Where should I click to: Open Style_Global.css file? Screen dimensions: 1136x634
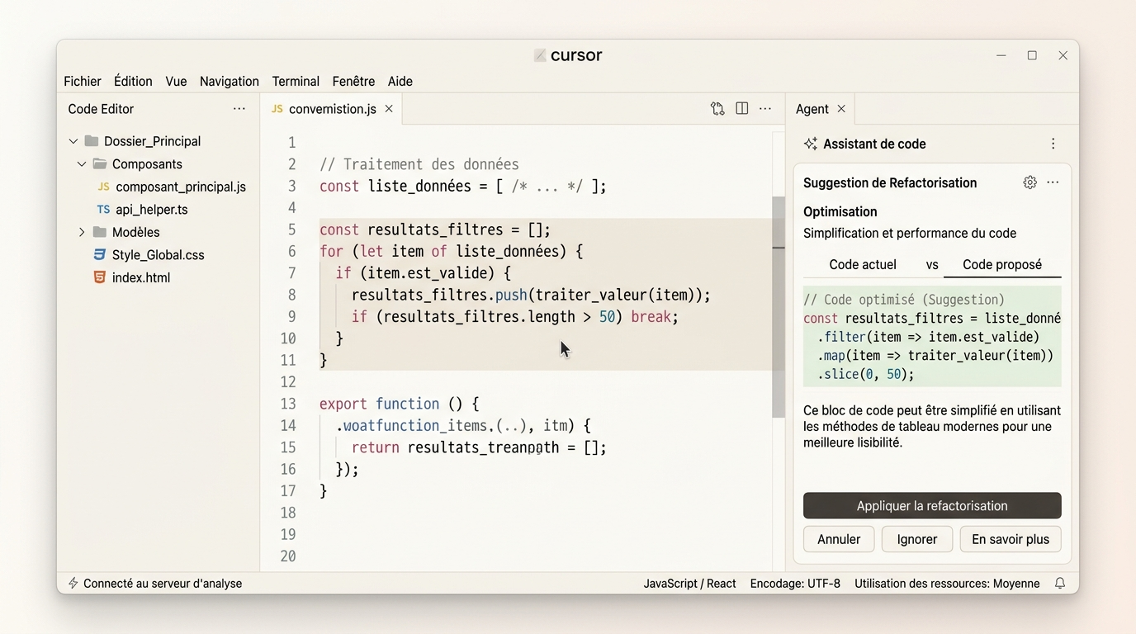(x=158, y=255)
